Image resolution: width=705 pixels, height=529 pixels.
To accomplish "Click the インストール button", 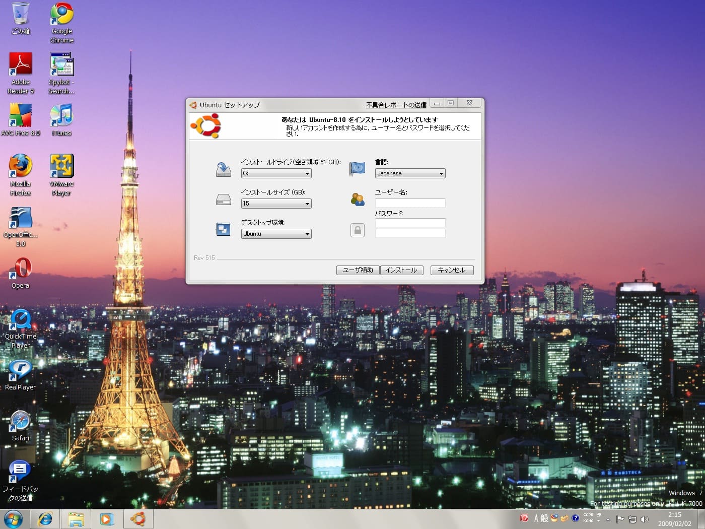I will (x=401, y=270).
